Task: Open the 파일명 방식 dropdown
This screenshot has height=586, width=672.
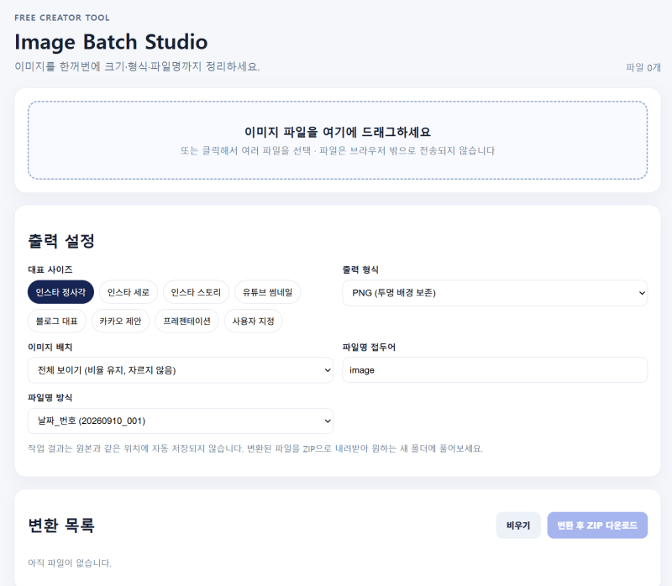Action: [x=181, y=421]
